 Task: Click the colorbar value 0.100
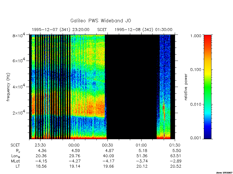pyautogui.click(x=196, y=70)
